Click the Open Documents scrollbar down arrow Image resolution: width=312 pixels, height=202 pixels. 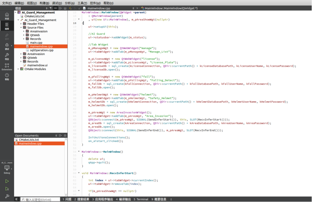[66, 195]
